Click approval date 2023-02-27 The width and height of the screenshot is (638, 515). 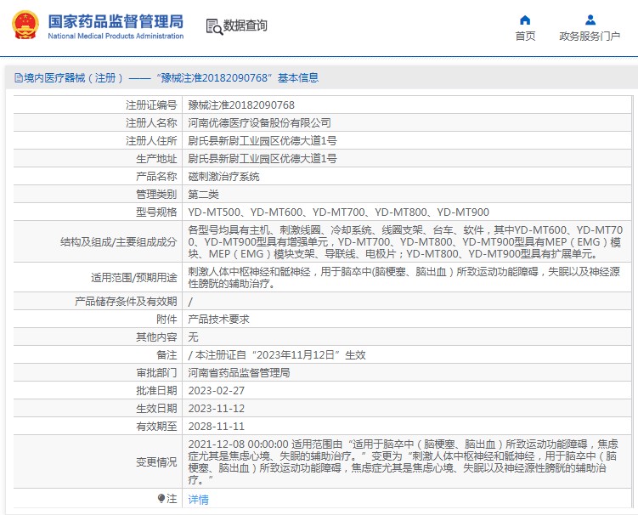(217, 391)
